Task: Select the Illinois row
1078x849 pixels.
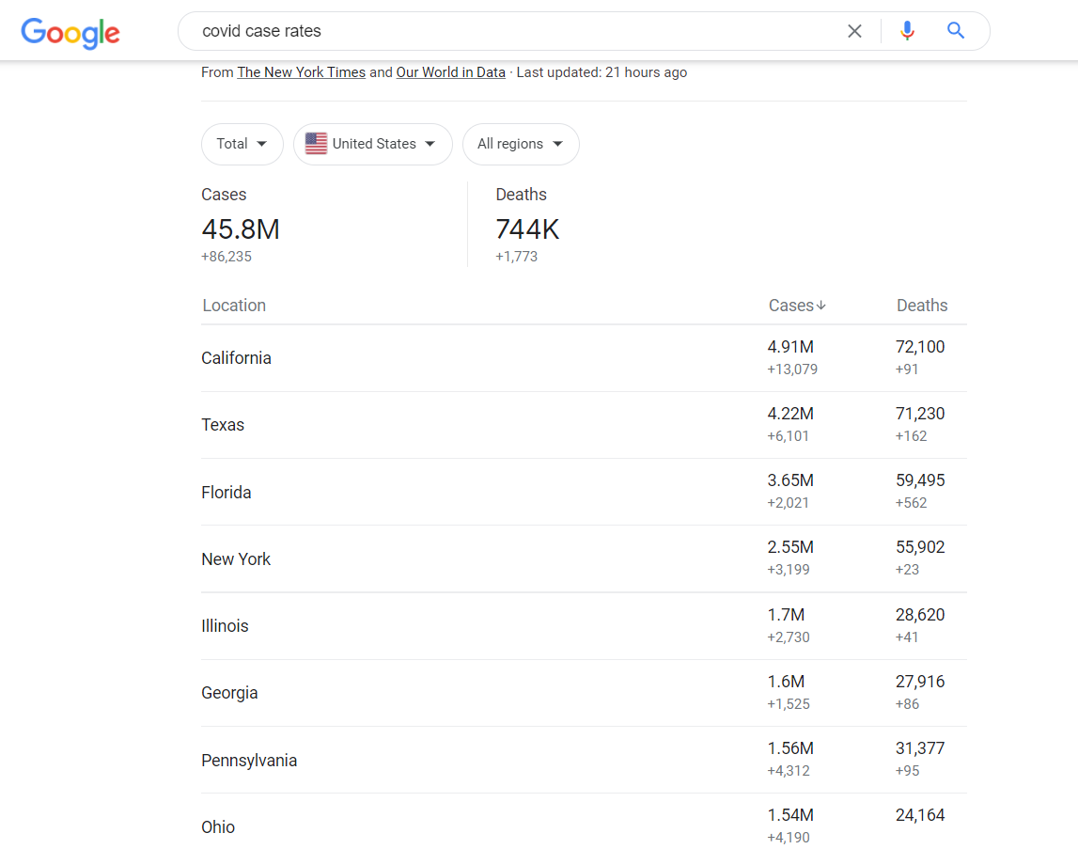Action: 584,625
